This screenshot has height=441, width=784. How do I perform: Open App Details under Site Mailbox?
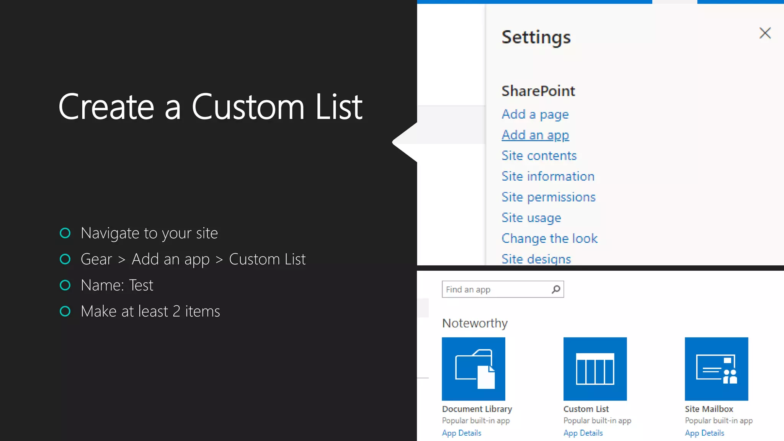pyautogui.click(x=704, y=433)
